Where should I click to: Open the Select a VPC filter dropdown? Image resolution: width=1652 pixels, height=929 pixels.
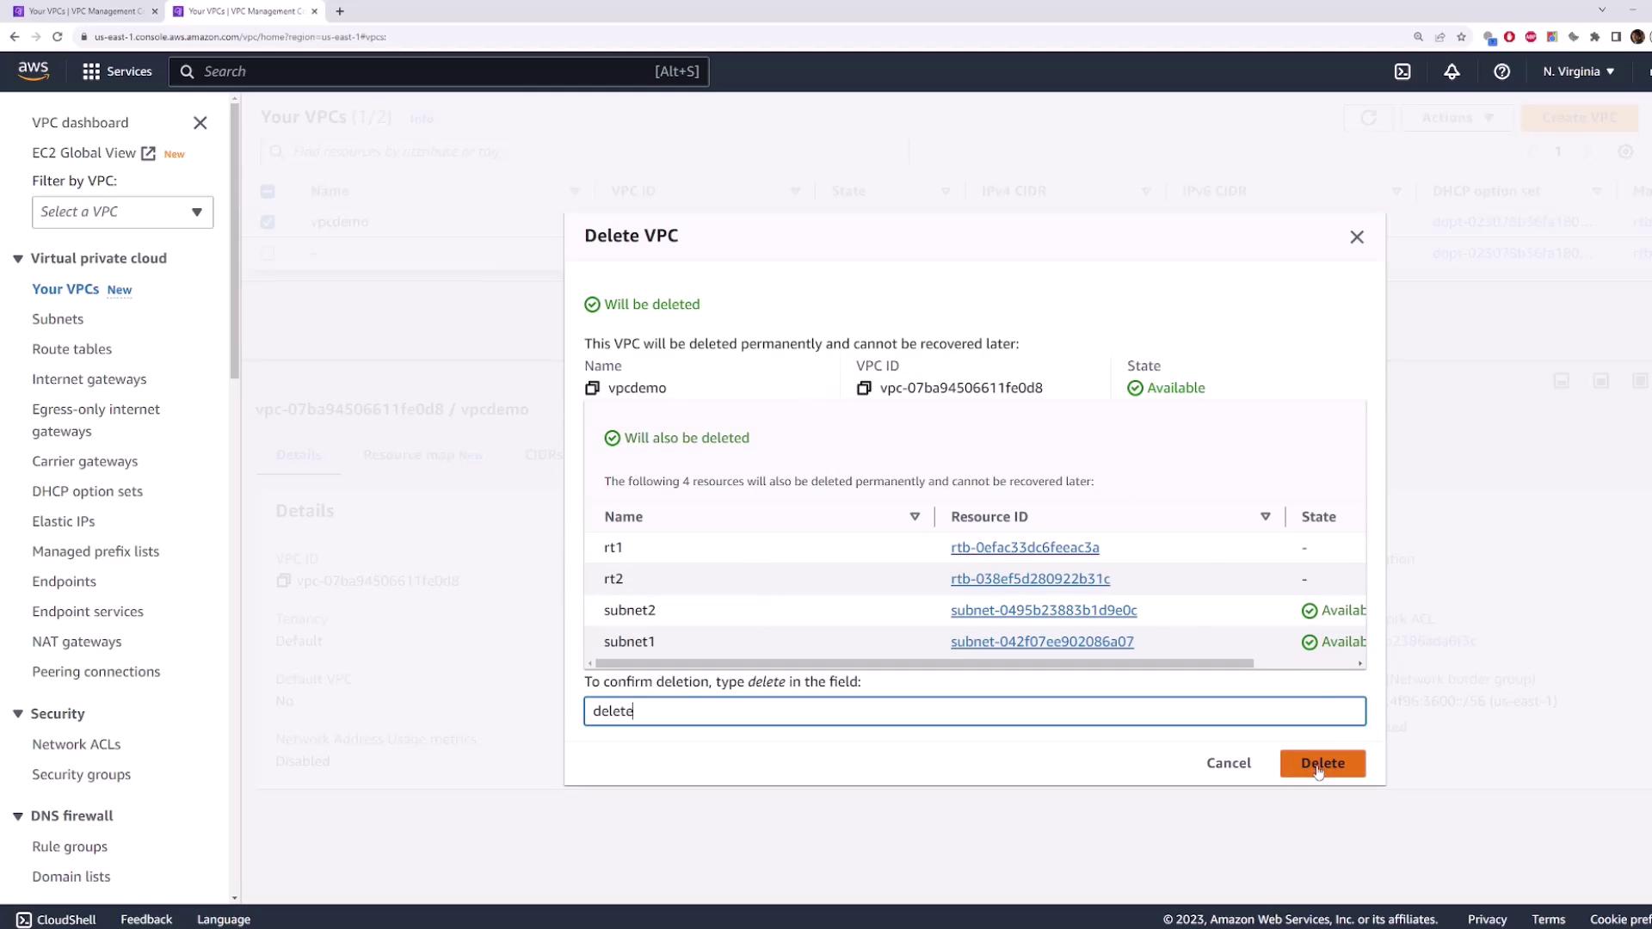click(122, 212)
